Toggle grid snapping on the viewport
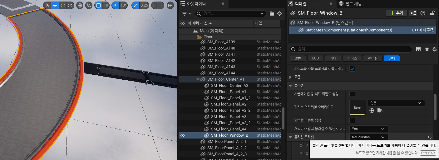Screen dimensions: 439x160 98,5
